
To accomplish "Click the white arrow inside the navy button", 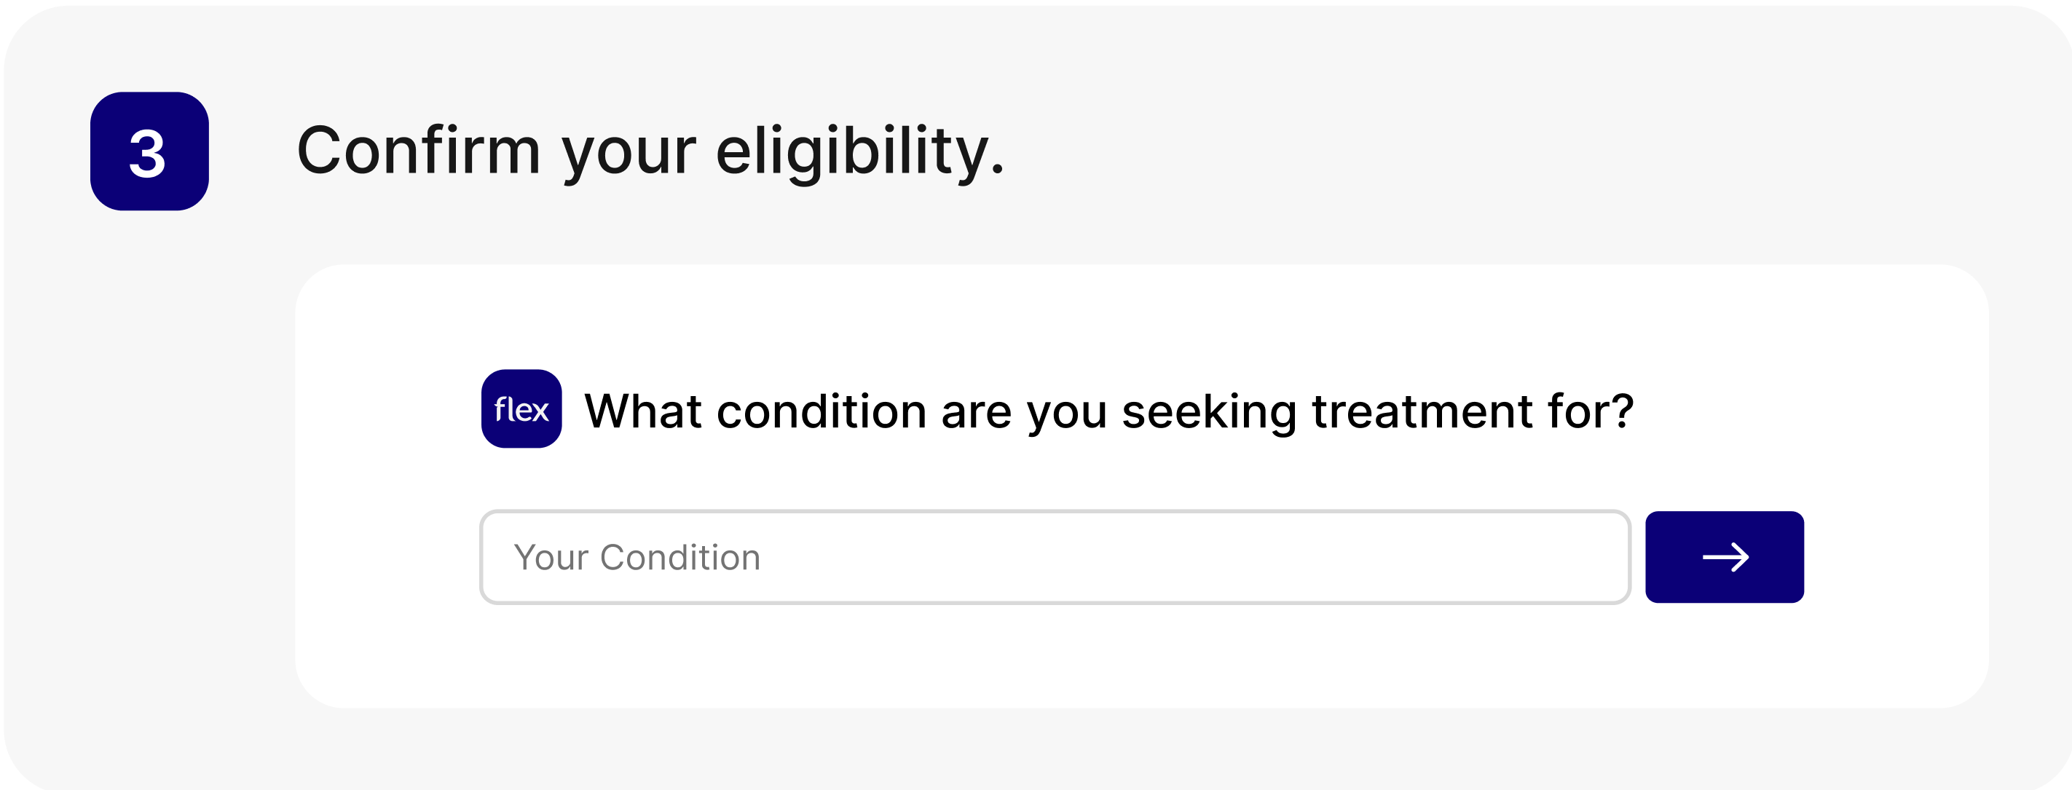I will point(1725,557).
